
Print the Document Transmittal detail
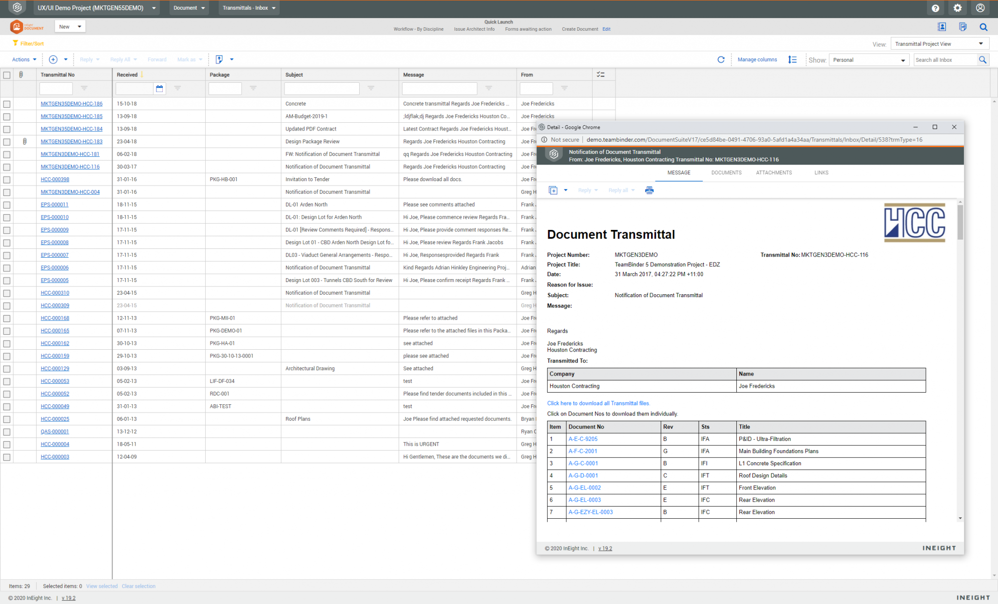(649, 190)
